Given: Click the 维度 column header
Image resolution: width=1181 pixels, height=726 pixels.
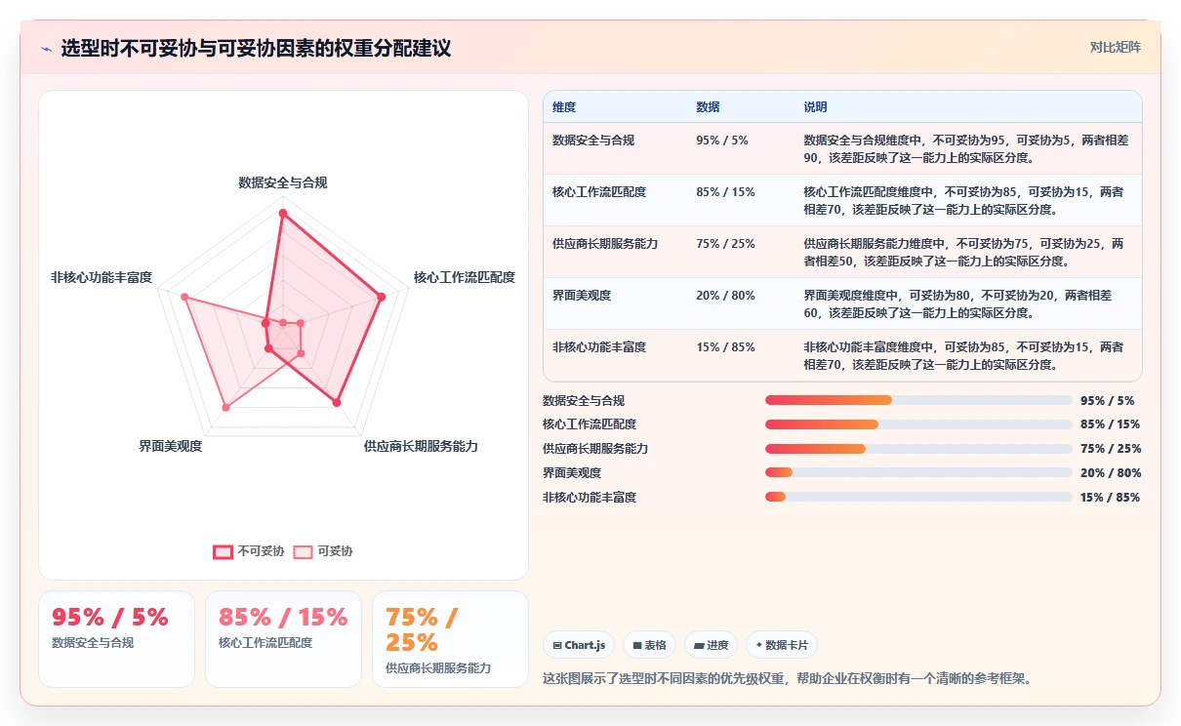Looking at the screenshot, I should [564, 107].
